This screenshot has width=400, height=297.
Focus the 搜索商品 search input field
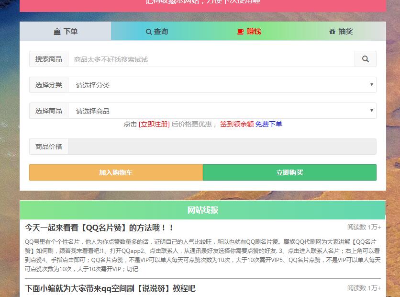pos(211,59)
